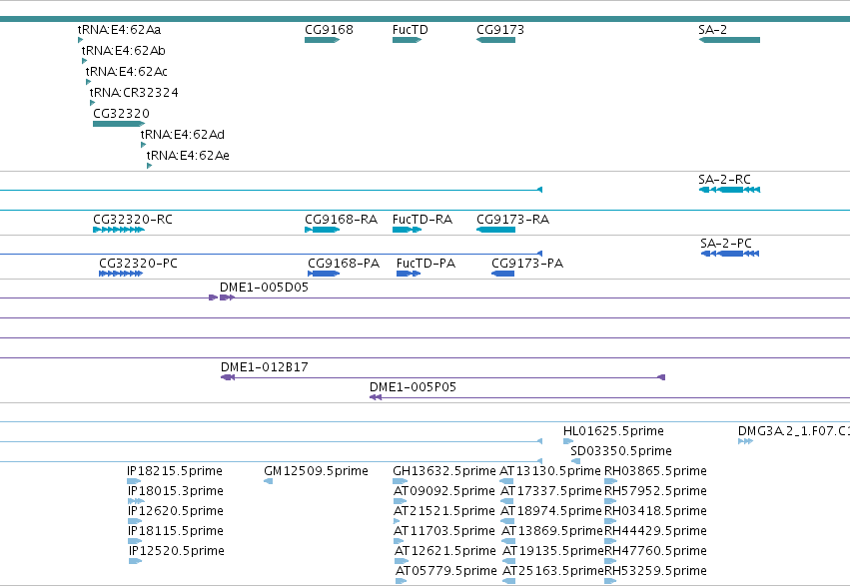Click tRNA:E4:62Aa label
The image size is (850, 586).
(119, 30)
